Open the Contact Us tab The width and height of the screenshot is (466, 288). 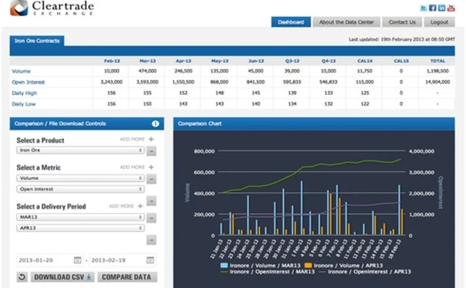402,22
